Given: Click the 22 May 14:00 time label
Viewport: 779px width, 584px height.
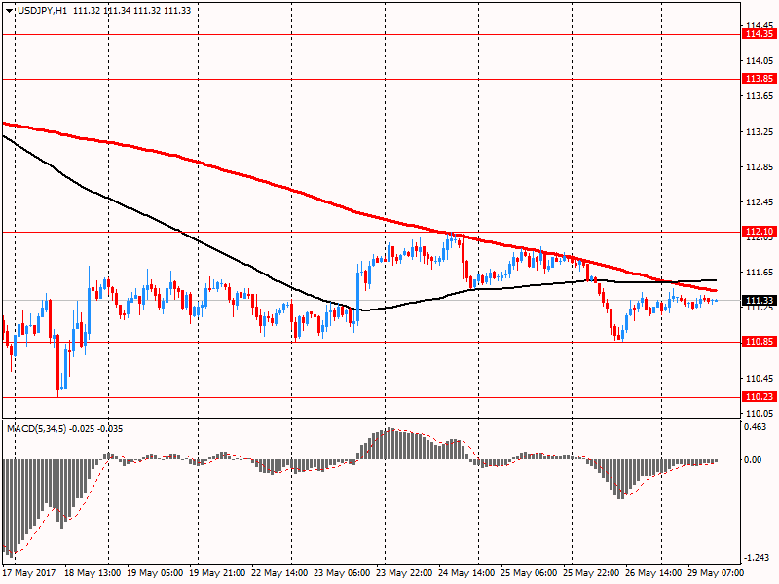Looking at the screenshot, I should (279, 572).
